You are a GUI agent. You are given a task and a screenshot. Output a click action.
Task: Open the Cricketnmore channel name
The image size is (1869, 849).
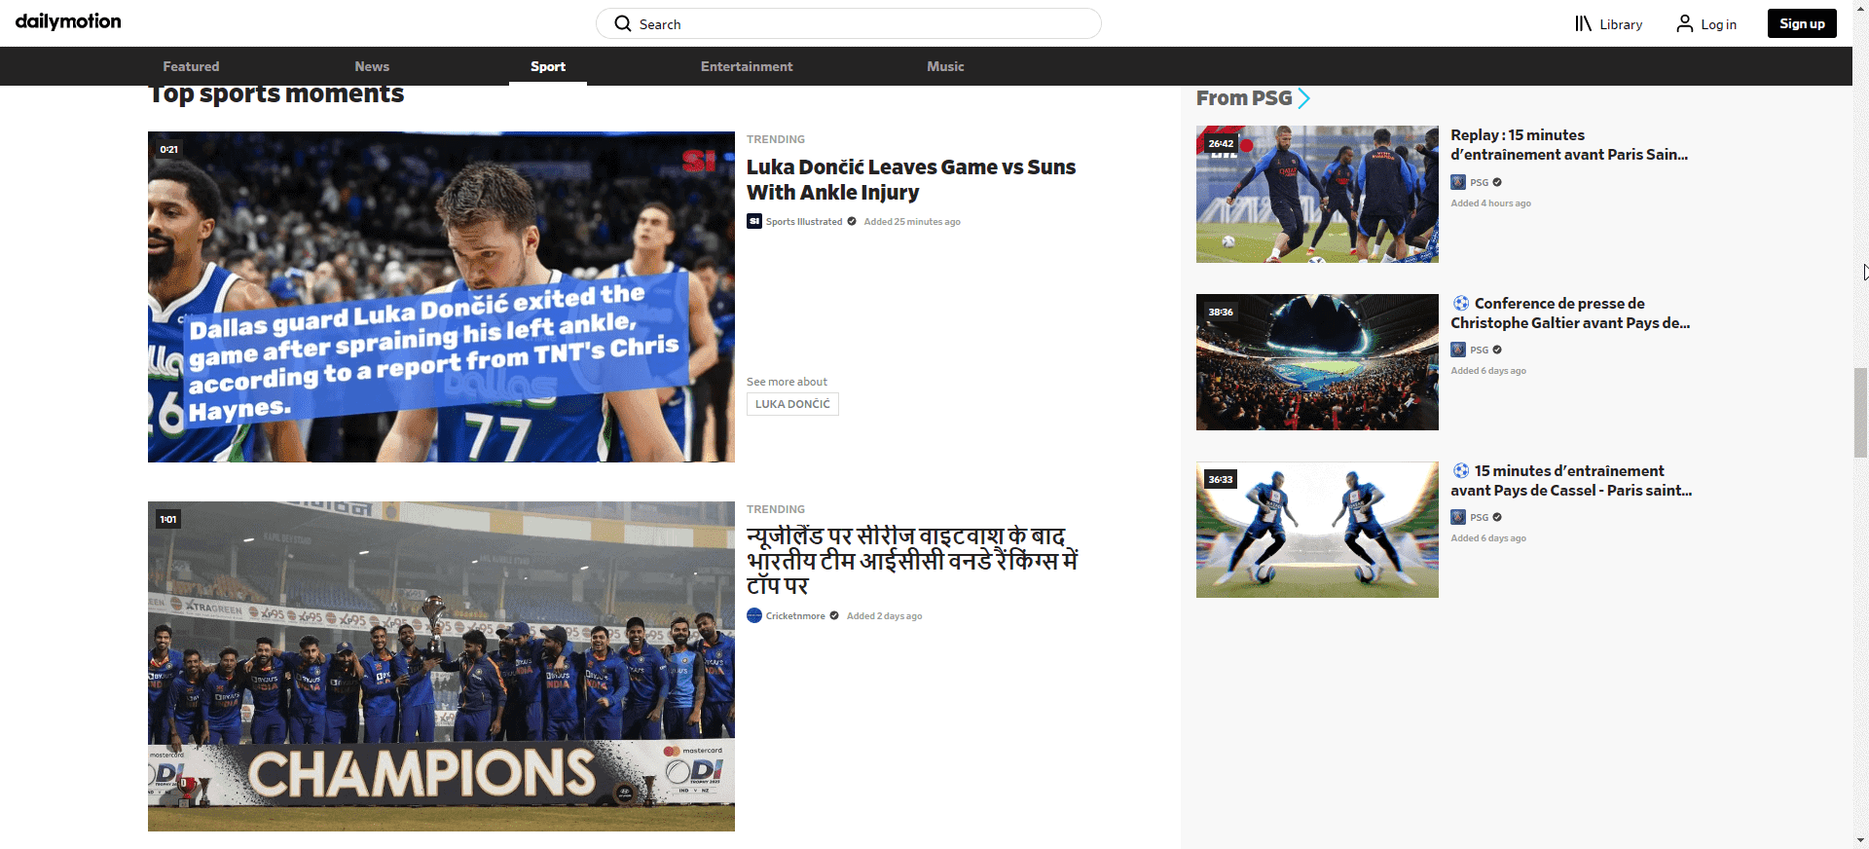(795, 616)
